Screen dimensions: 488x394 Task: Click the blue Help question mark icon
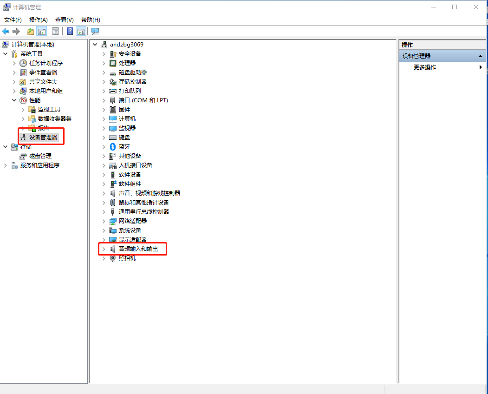pos(70,31)
